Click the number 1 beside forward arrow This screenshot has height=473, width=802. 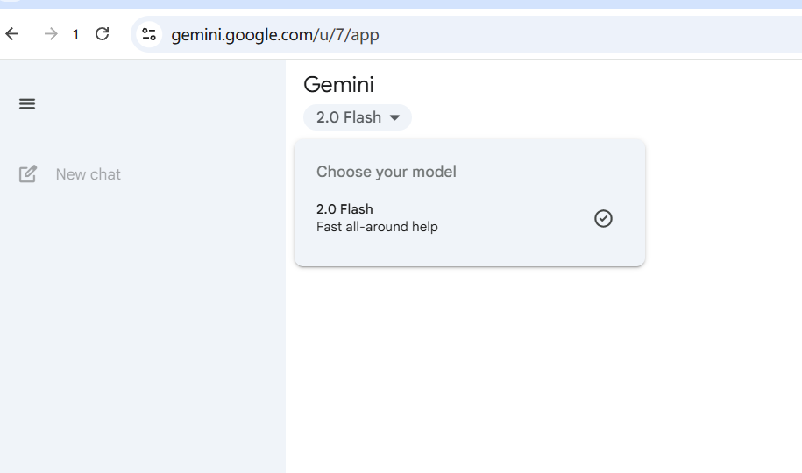pos(75,35)
